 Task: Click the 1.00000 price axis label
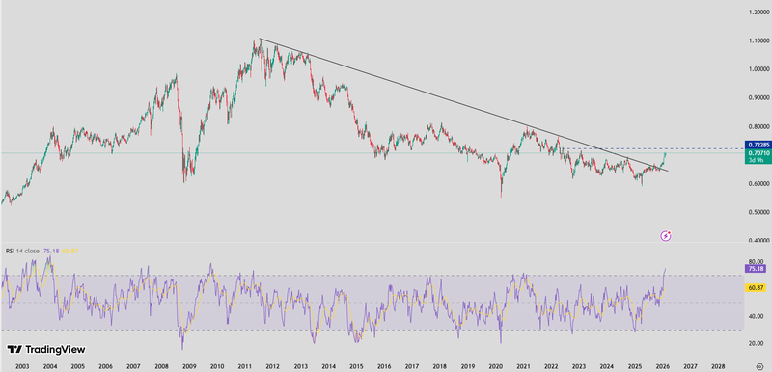(758, 69)
